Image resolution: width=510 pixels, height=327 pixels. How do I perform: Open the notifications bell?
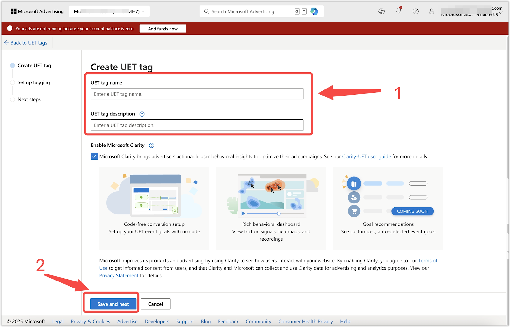[x=398, y=11]
